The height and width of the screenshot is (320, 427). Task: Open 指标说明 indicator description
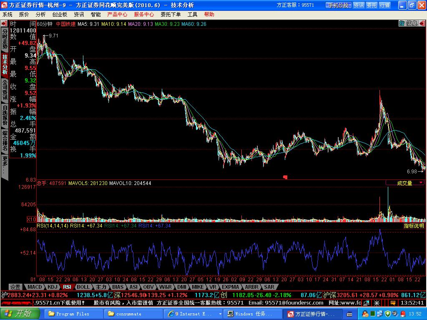tap(414, 226)
